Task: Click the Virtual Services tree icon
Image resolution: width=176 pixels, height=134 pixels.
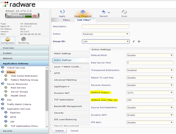Action: [2, 67]
